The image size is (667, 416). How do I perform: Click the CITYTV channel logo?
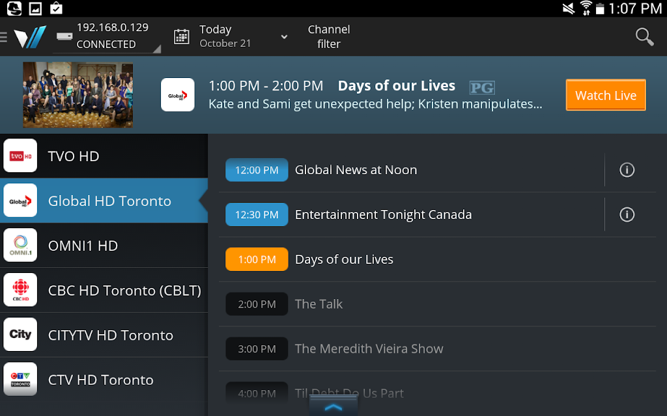tap(20, 335)
